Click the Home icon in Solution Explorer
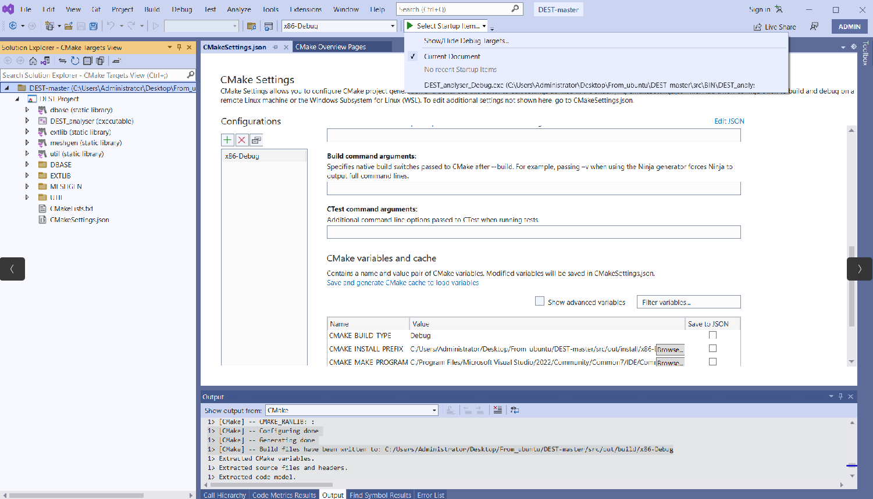The image size is (873, 499). (33, 61)
